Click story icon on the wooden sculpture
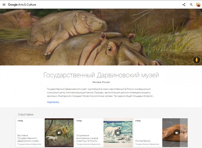Image resolution: width=202 pixels, height=148 pixels. click(176, 133)
